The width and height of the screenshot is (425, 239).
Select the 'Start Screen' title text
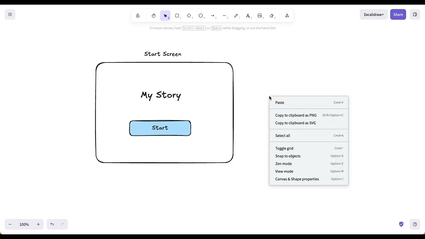point(163,54)
